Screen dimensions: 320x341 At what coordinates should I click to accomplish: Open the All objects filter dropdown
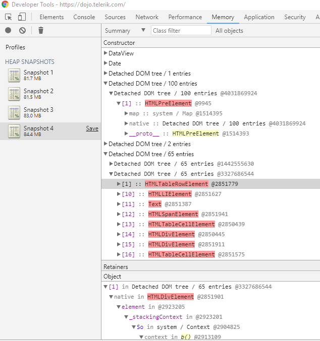click(229, 31)
